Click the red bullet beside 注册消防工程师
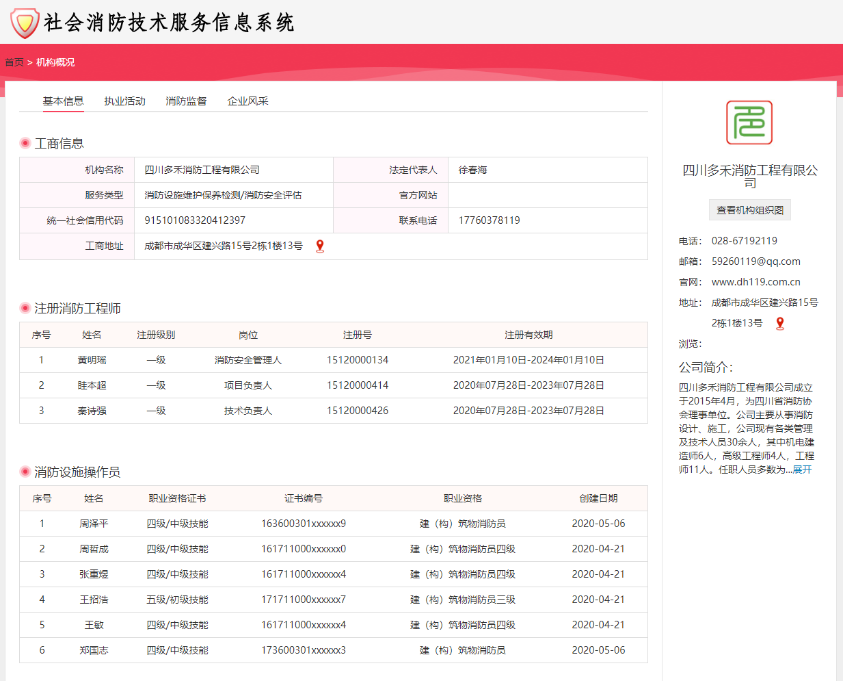843x681 pixels. [25, 308]
